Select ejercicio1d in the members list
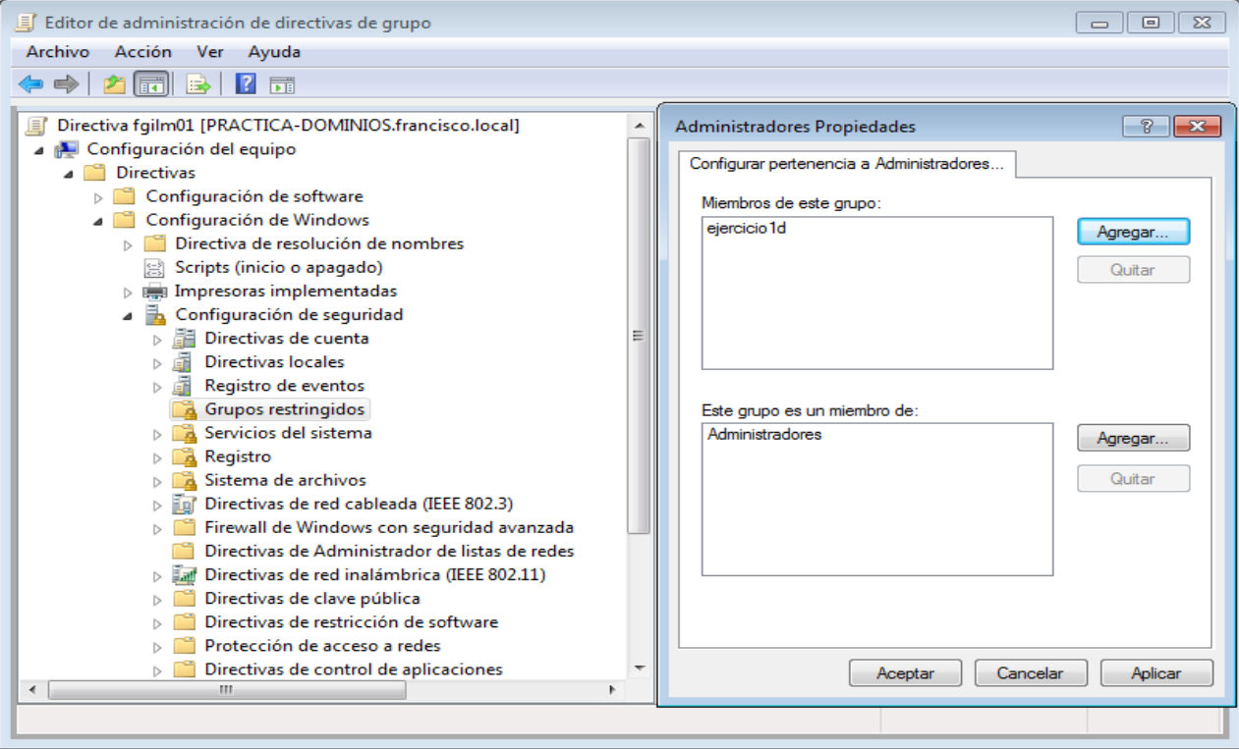 (746, 231)
